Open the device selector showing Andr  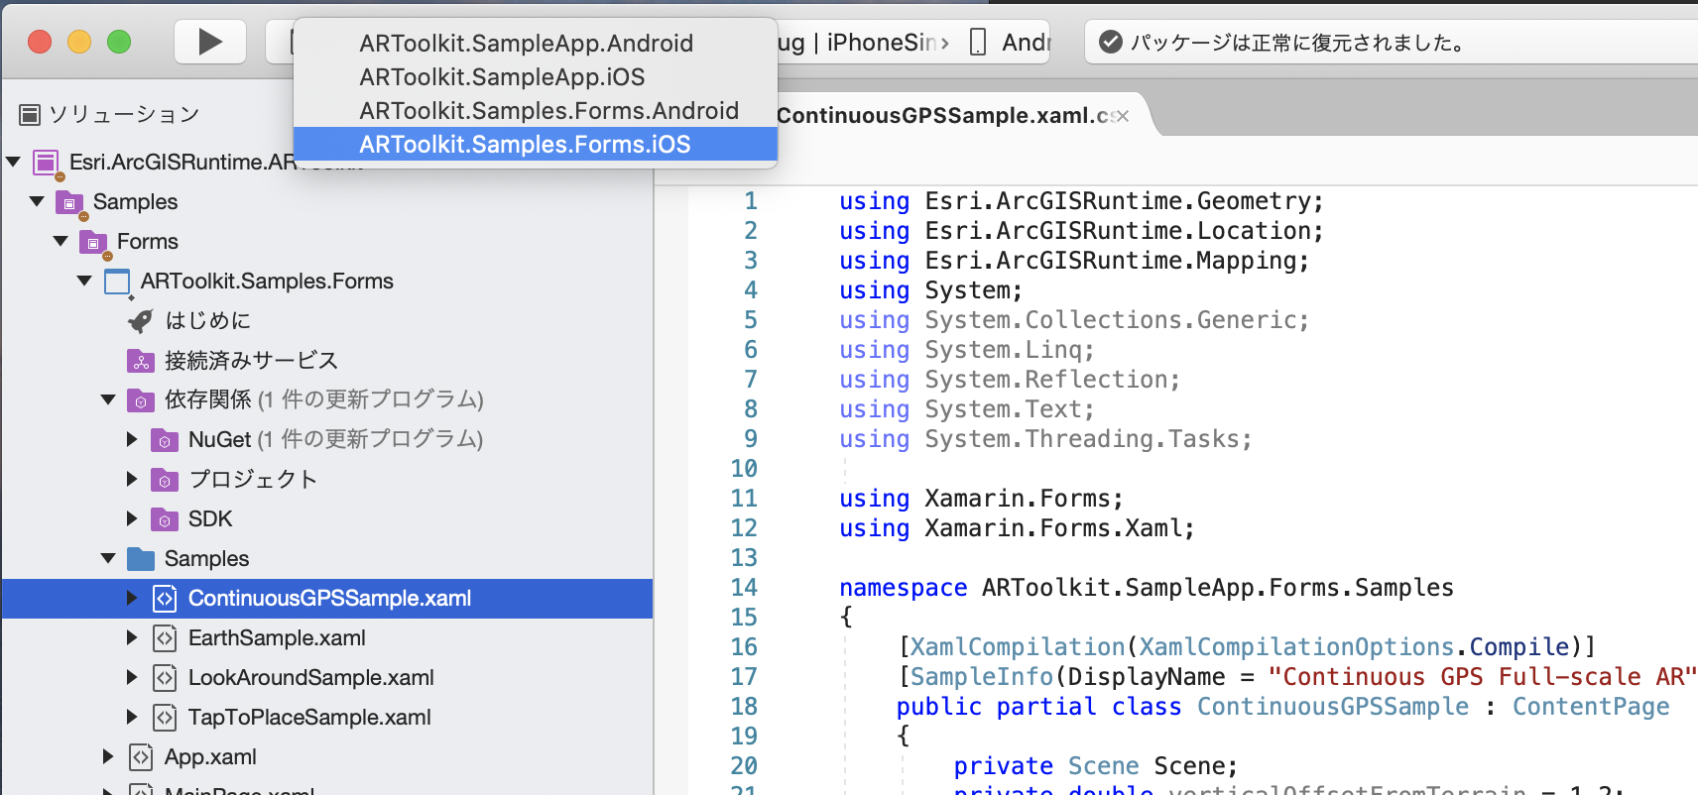1010,42
